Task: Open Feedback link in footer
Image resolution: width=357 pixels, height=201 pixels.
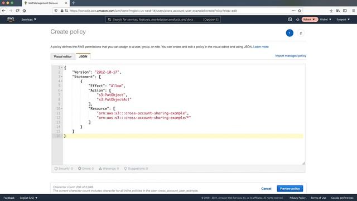Action: pos(9,198)
